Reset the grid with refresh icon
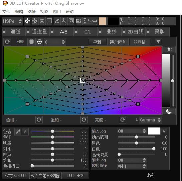The image size is (182, 181). coord(7,42)
